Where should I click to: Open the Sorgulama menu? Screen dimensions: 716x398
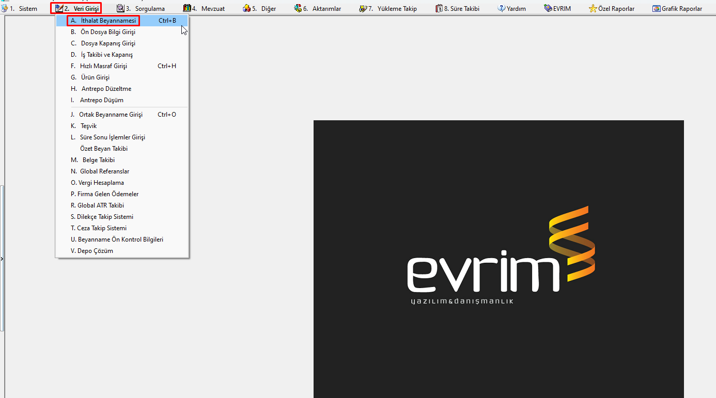pyautogui.click(x=146, y=9)
